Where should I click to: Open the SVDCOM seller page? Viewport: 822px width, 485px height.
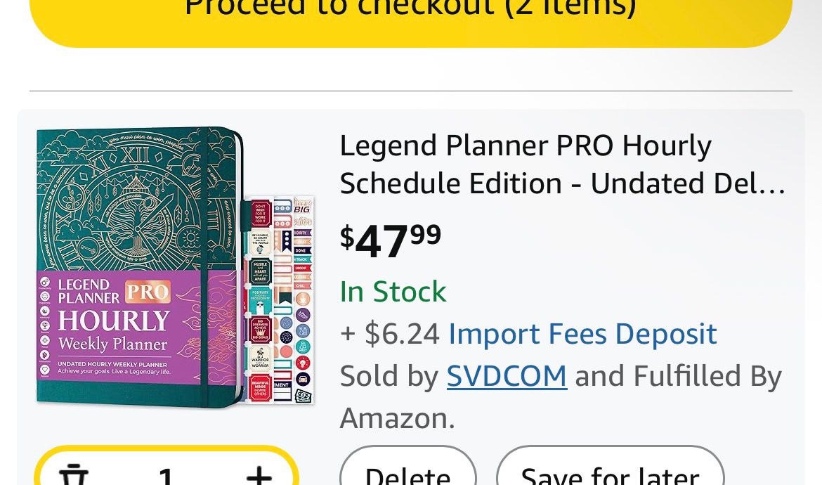pyautogui.click(x=507, y=376)
